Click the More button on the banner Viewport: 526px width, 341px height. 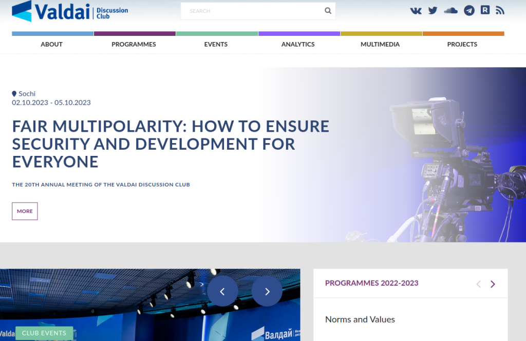(x=25, y=211)
